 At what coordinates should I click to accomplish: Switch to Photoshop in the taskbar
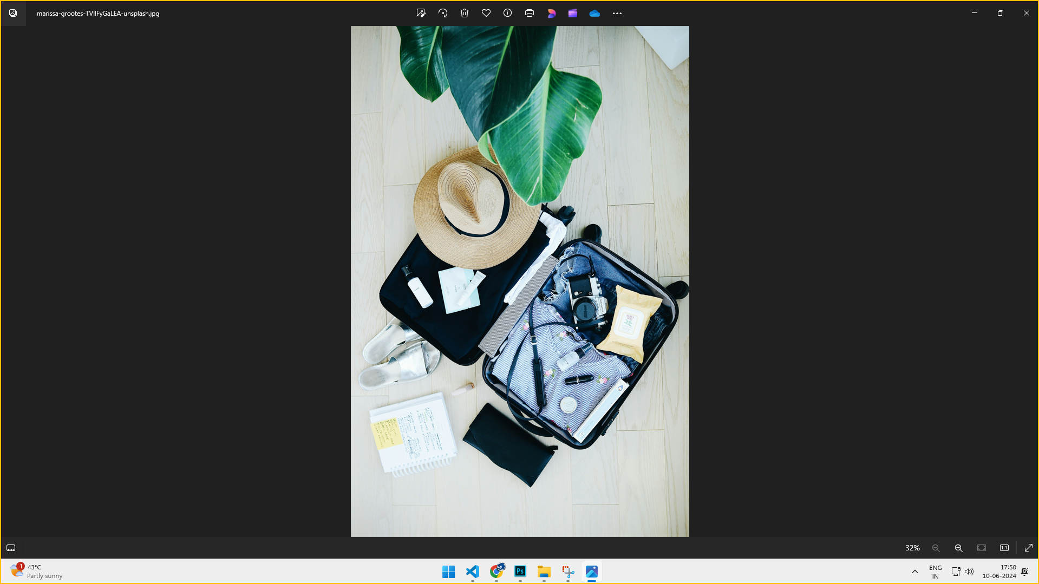pyautogui.click(x=520, y=572)
